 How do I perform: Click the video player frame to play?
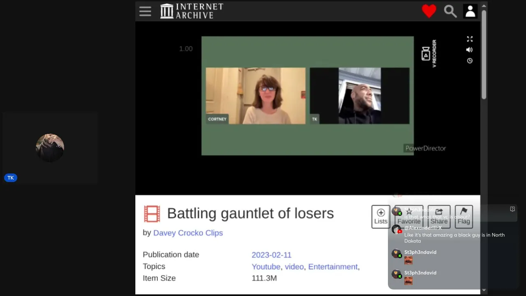point(307,96)
